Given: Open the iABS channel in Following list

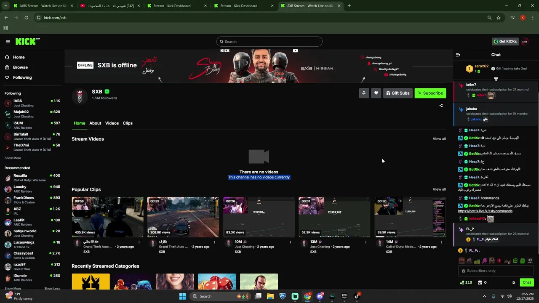Looking at the screenshot, I should pyautogui.click(x=32, y=103).
